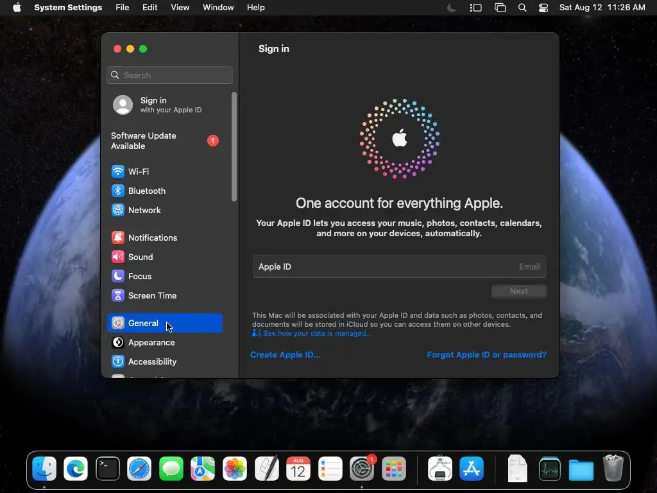Click the red Software Update badge
Image resolution: width=657 pixels, height=493 pixels.
tap(213, 141)
